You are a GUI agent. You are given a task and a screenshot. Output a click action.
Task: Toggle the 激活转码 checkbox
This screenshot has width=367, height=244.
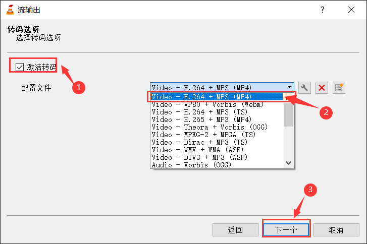(x=20, y=67)
